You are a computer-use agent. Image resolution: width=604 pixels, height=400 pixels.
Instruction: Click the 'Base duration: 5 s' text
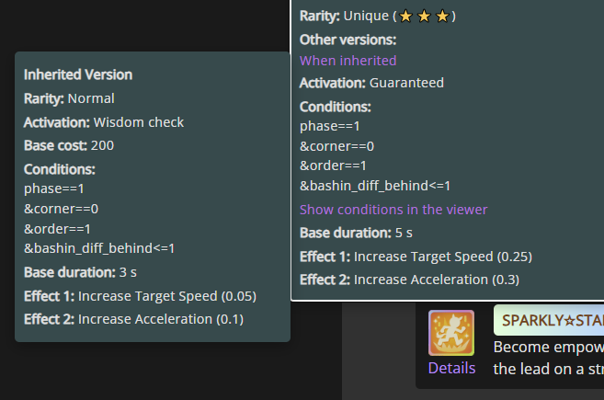(356, 234)
